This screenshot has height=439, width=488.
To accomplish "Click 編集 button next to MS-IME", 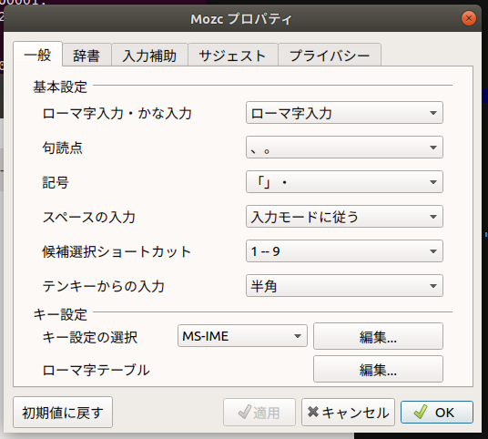I will pyautogui.click(x=378, y=336).
